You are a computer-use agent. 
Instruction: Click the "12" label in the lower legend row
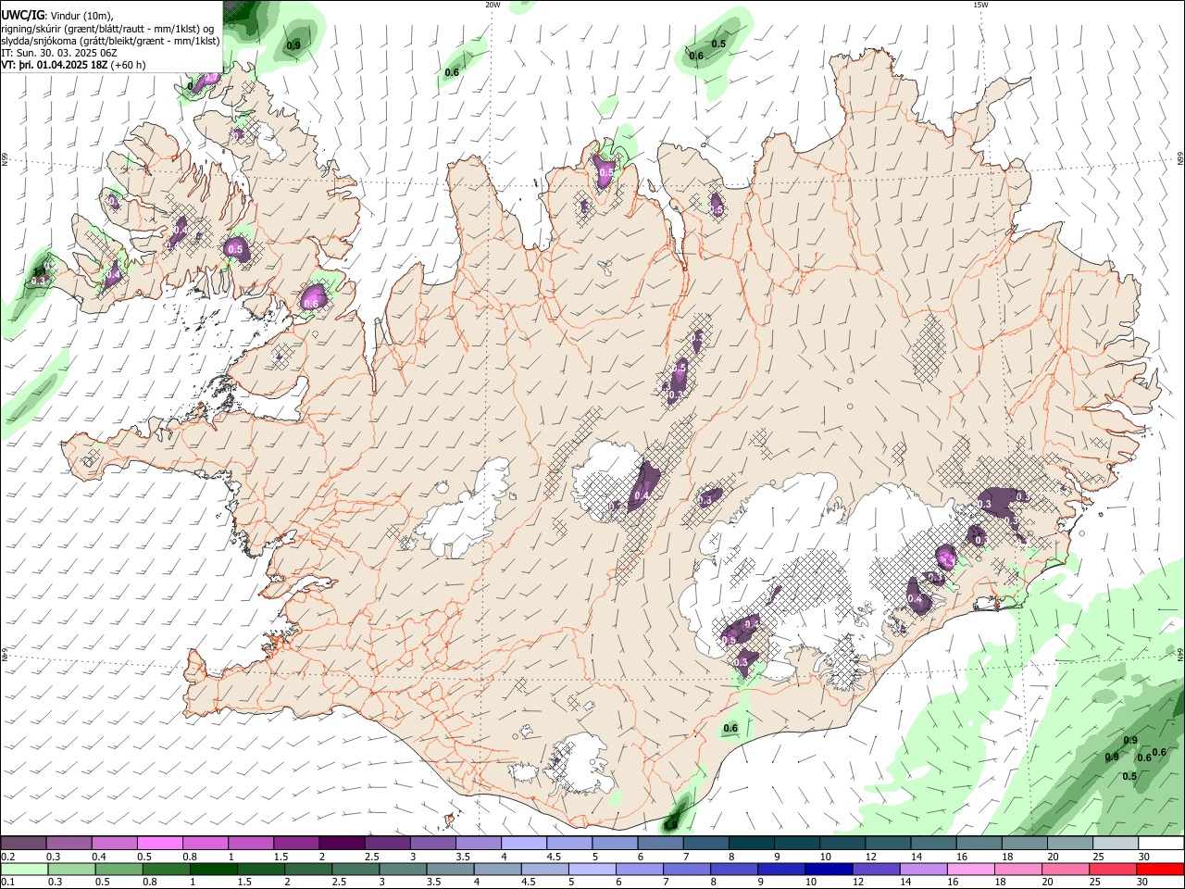click(858, 883)
